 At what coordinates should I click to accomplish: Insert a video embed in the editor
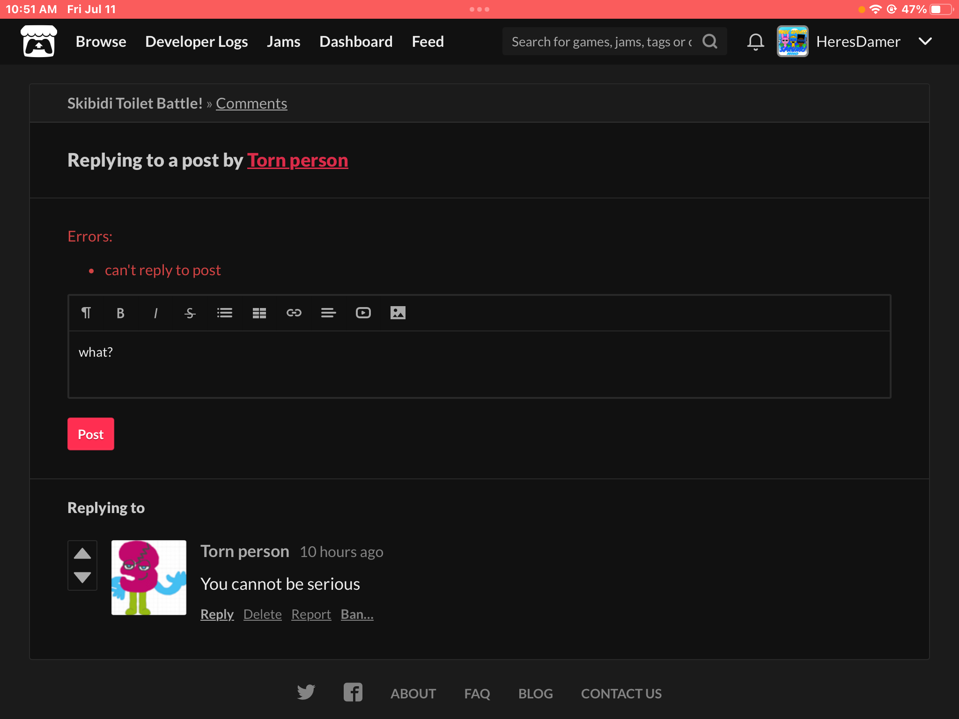(x=363, y=313)
